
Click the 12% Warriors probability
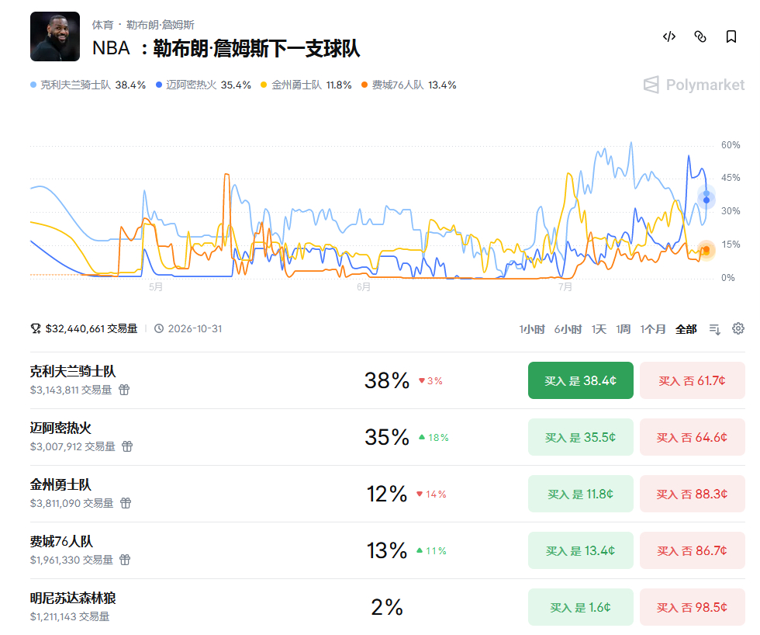click(387, 494)
